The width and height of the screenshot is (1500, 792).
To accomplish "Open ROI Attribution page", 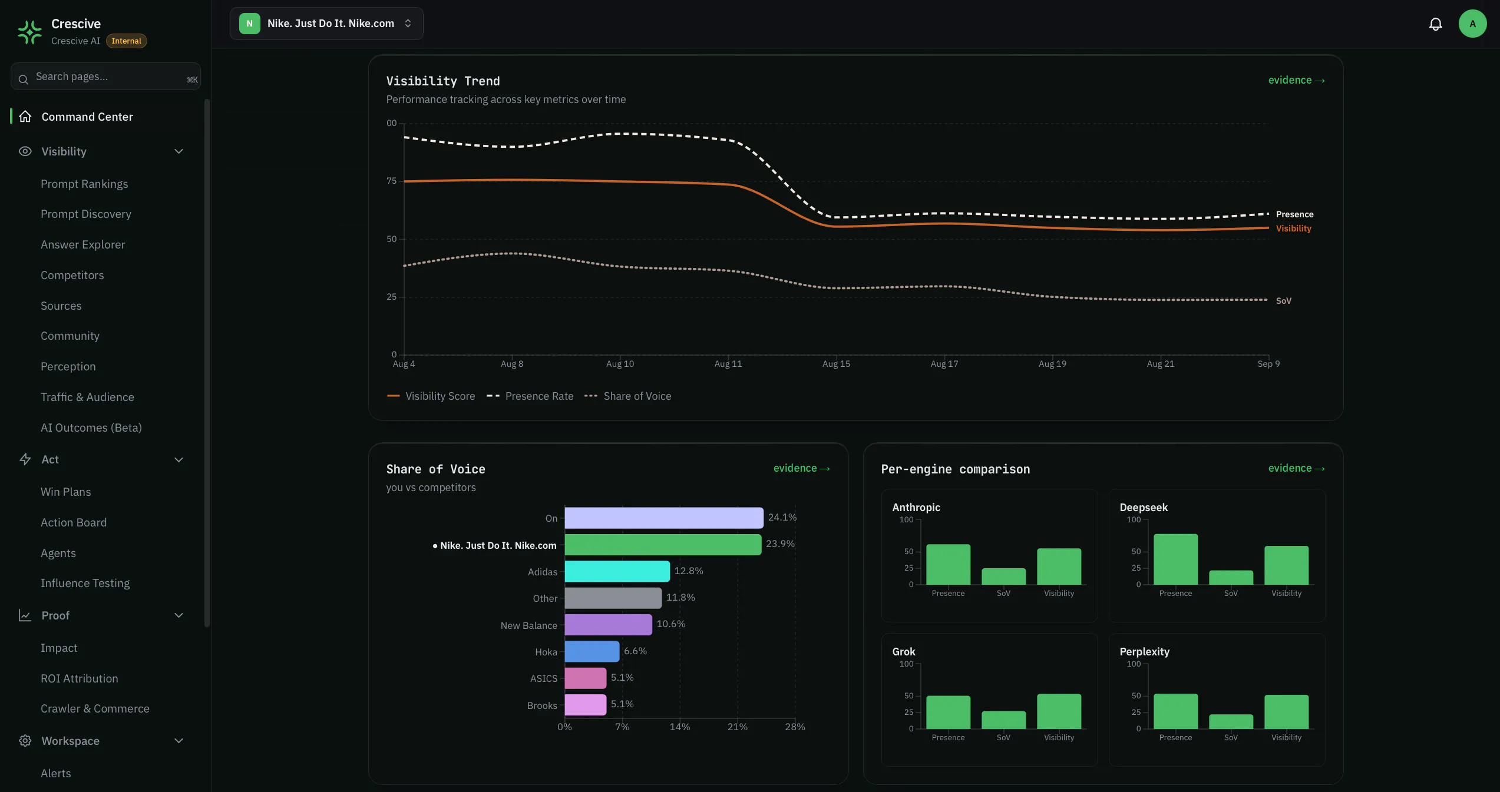I will (x=80, y=678).
